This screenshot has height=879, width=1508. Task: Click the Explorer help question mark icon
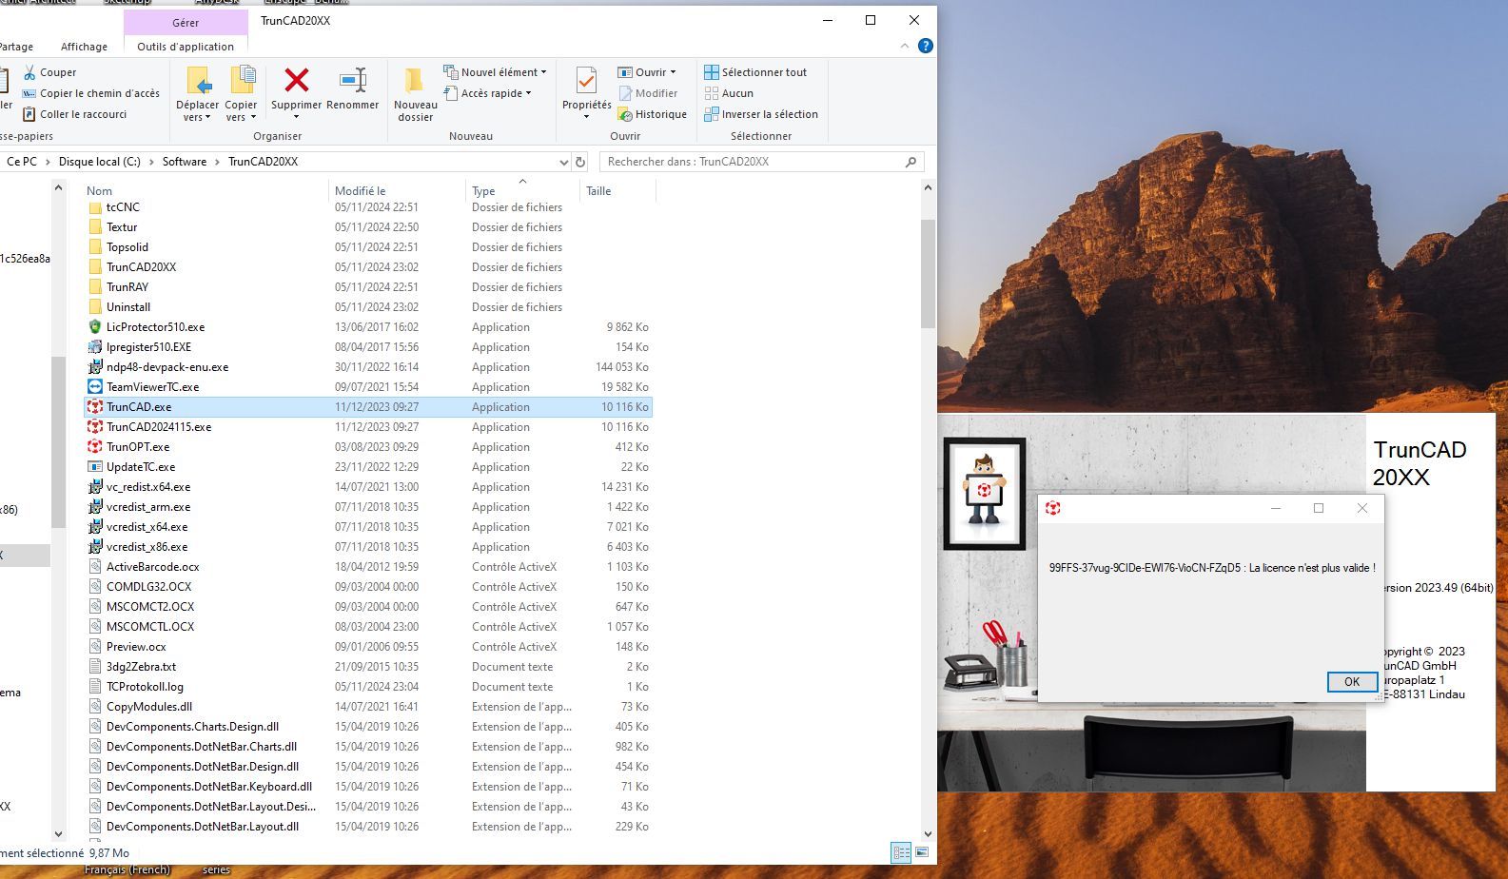coord(926,46)
